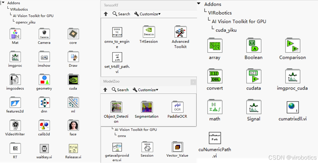Select right AI Vision Toolkit for GPU entry
The height and width of the screenshot is (163, 318).
[239, 21]
